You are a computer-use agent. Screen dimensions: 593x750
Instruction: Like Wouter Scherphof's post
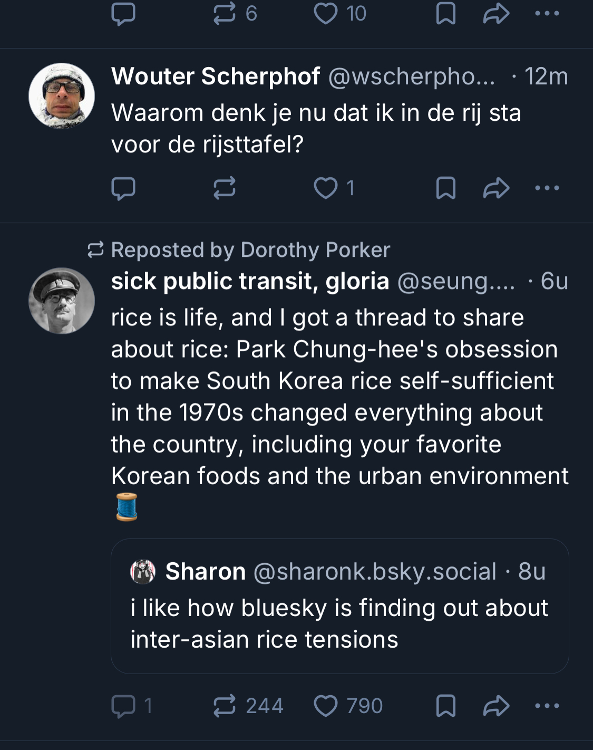click(x=326, y=188)
